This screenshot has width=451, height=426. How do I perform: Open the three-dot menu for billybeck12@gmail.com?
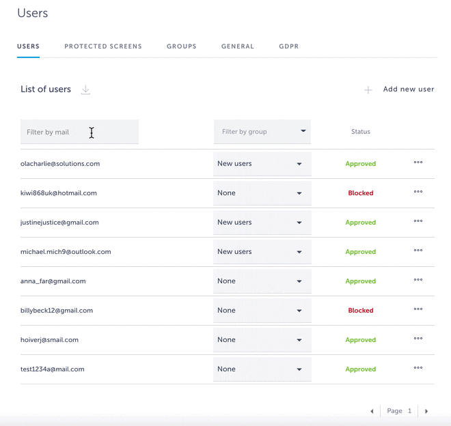tap(418, 310)
